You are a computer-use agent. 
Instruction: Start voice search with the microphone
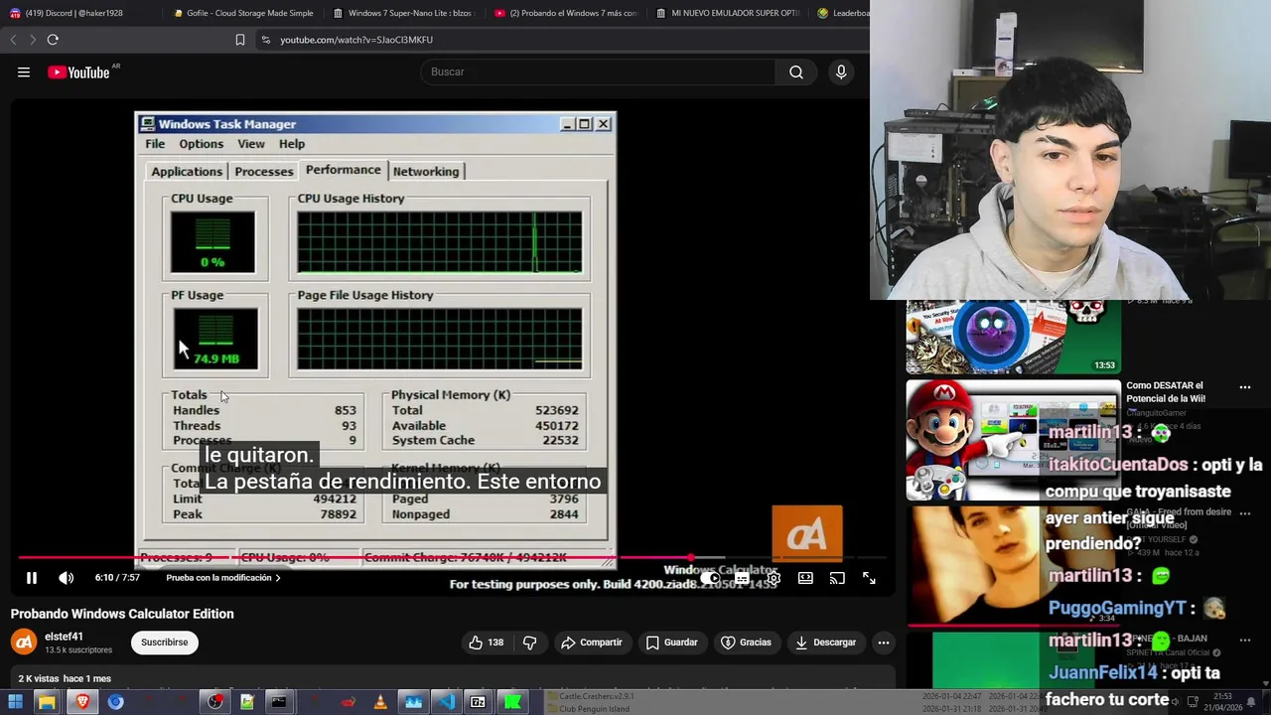click(x=841, y=71)
